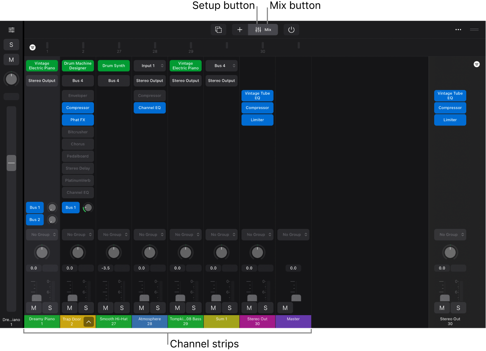486x351 pixels.
Task: Enable the bypassed Enveloper plugin on Trap Door
Action: pyautogui.click(x=78, y=95)
